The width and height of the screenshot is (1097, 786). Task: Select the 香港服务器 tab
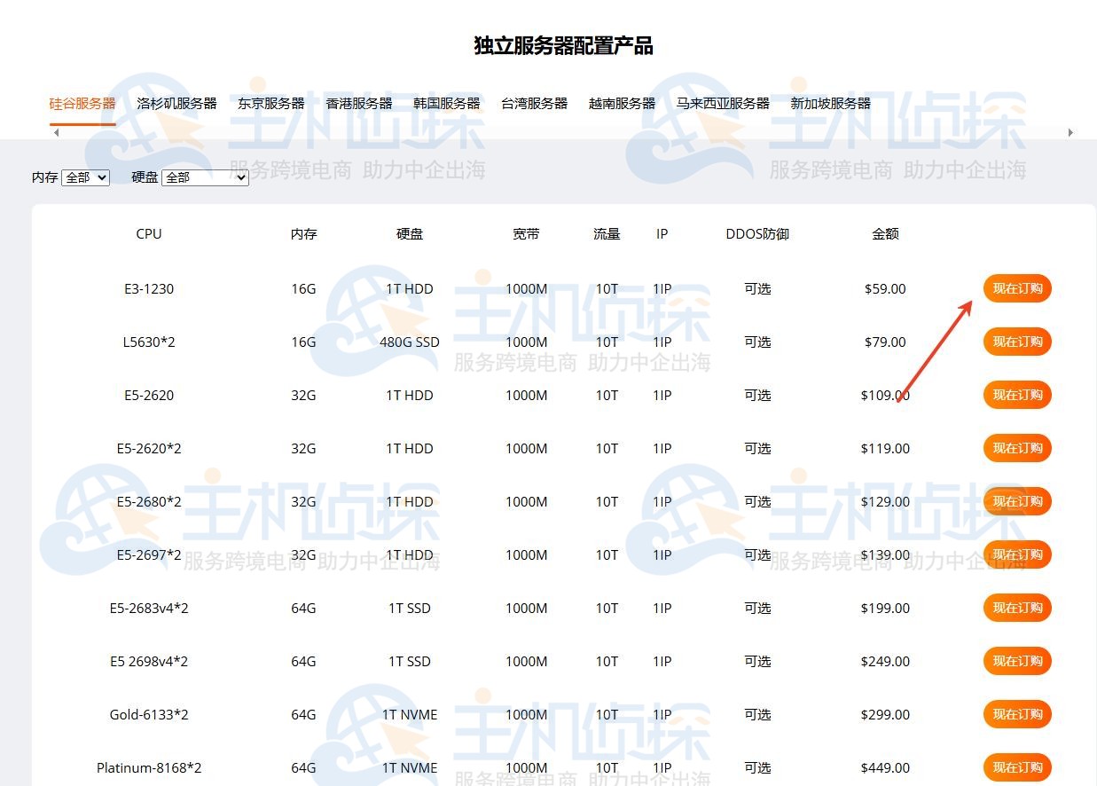[358, 103]
